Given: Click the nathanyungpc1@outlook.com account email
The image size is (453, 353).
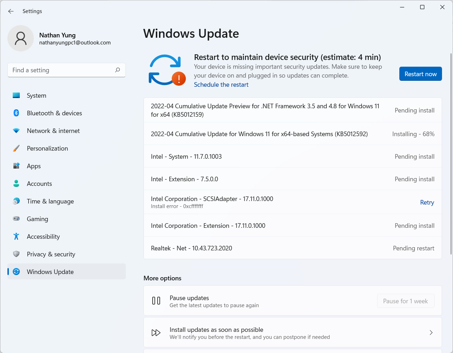Looking at the screenshot, I should 75,43.
